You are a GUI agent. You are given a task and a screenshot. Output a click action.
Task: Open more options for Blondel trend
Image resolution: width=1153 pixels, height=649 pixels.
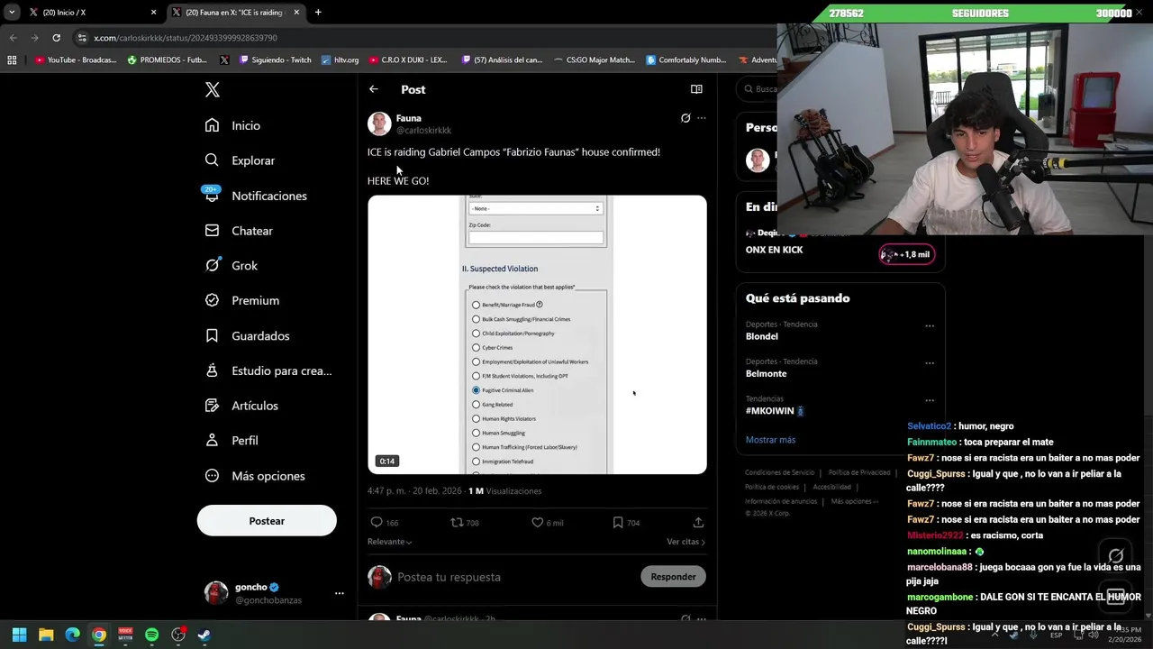(930, 325)
